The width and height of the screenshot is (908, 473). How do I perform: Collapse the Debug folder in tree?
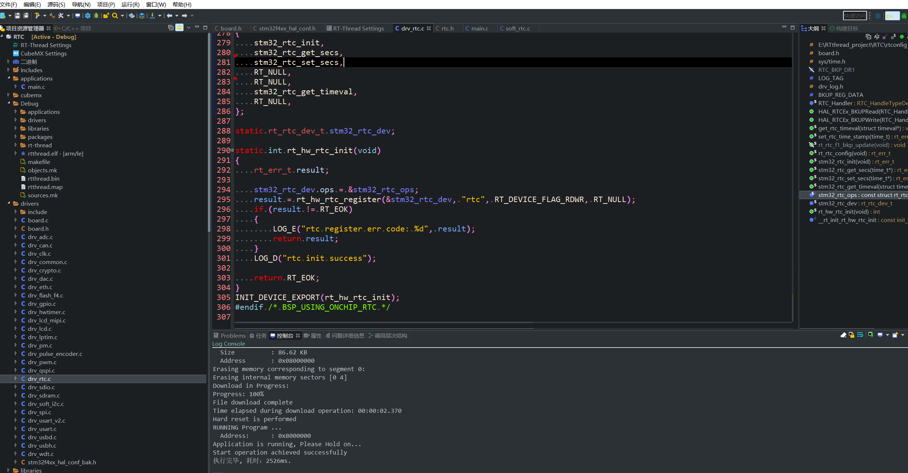pos(8,103)
